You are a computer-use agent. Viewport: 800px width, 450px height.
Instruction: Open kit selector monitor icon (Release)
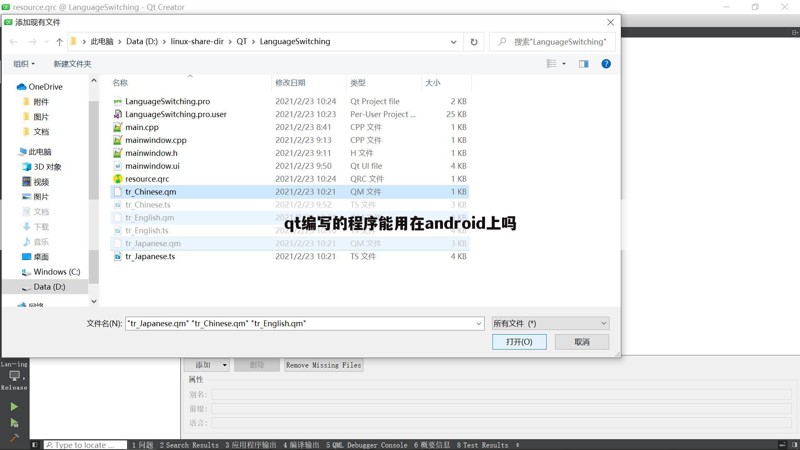click(15, 376)
